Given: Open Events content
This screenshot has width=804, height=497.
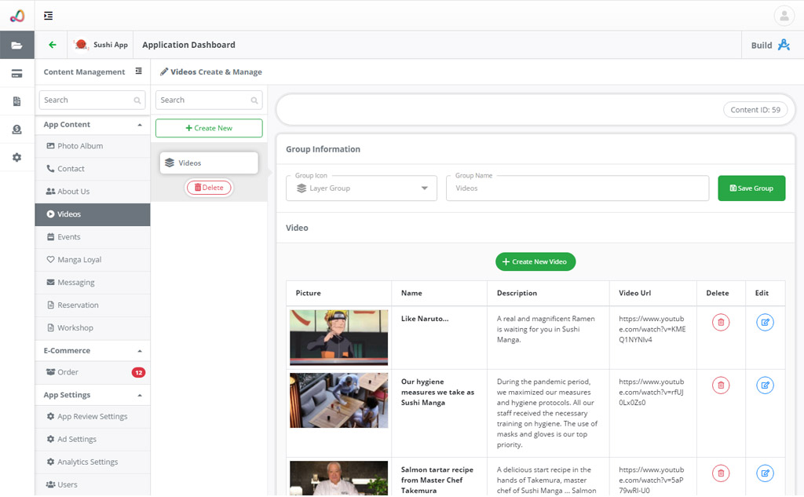Looking at the screenshot, I should coord(93,237).
